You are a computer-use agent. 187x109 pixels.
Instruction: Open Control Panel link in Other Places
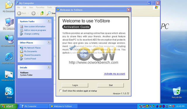click(30, 59)
